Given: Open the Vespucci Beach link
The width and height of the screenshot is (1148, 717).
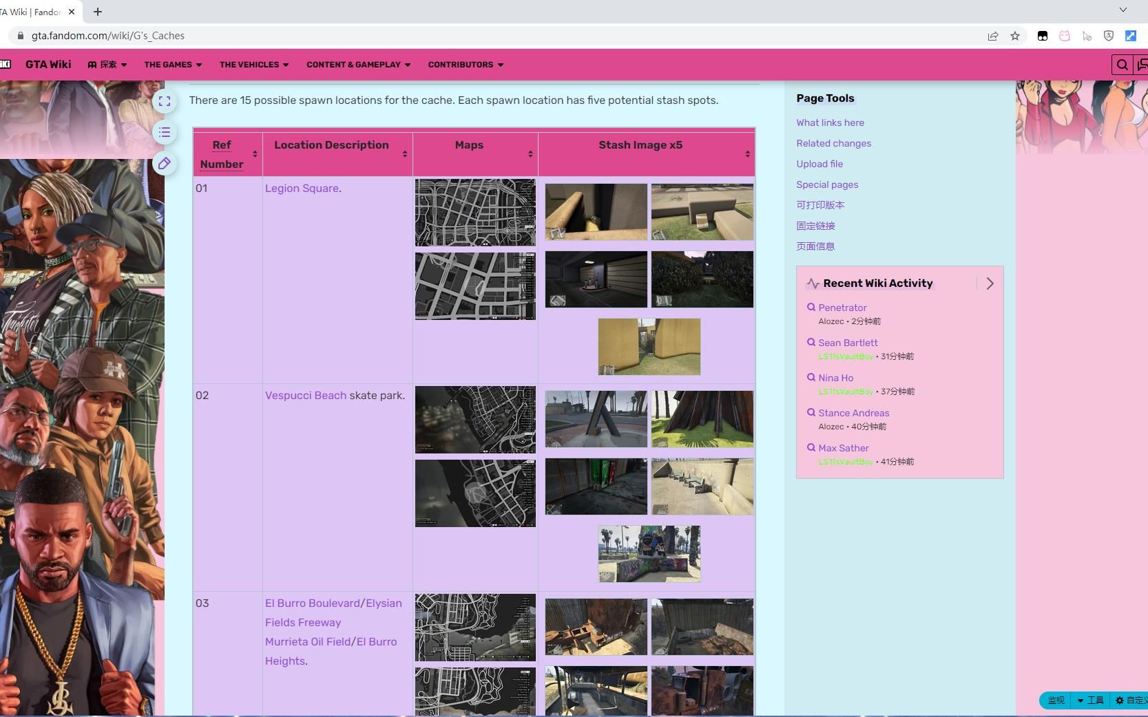Looking at the screenshot, I should (x=306, y=396).
